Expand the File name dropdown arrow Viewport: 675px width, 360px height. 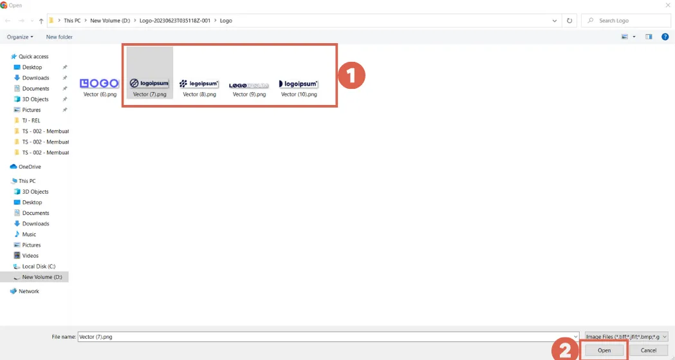click(x=575, y=337)
